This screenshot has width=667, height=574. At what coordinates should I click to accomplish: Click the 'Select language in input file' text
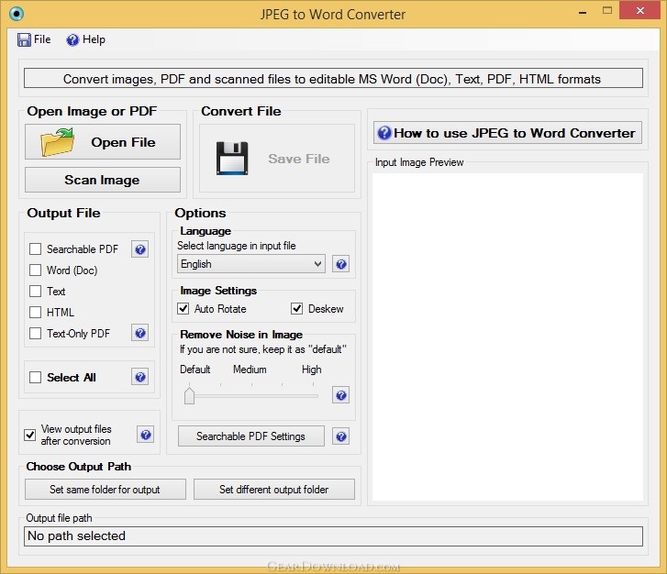pyautogui.click(x=236, y=246)
